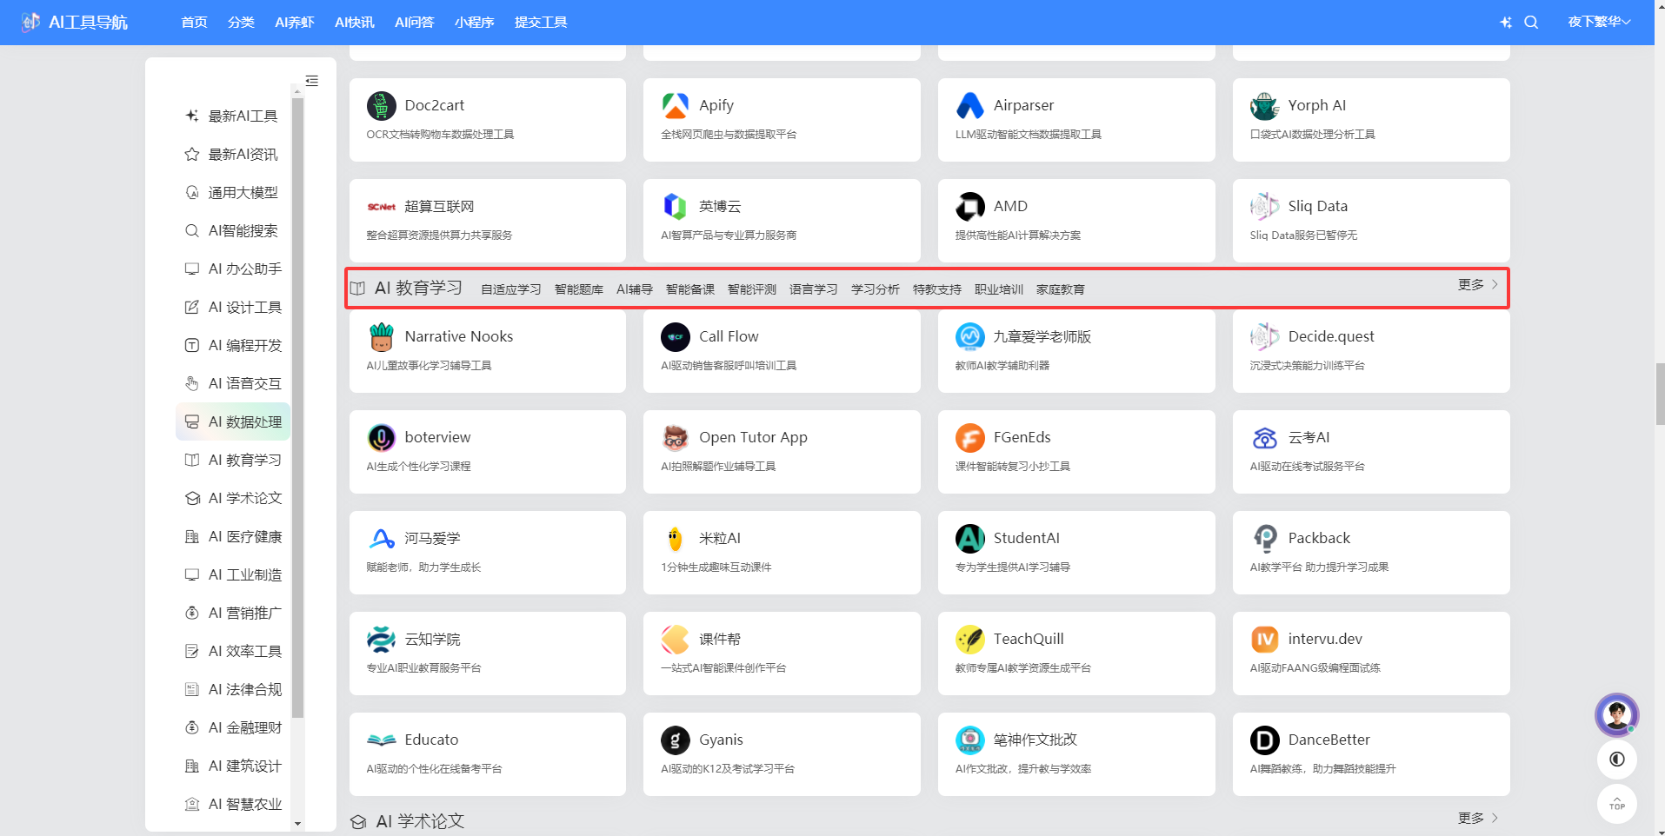Open the 夜下繁华 user dropdown

[1599, 22]
